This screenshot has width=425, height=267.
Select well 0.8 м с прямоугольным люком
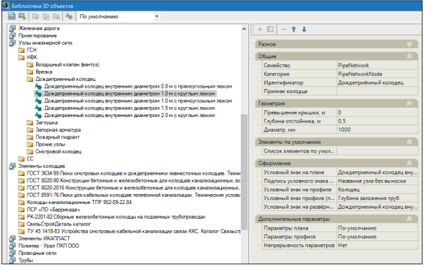(x=138, y=86)
